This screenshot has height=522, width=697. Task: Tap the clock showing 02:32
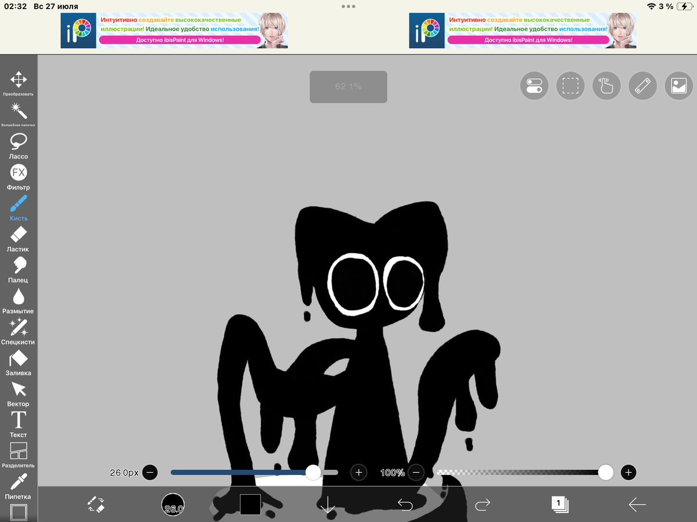pos(16,6)
